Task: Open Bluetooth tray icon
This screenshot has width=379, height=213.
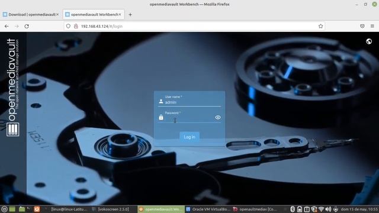Action: tap(292, 209)
